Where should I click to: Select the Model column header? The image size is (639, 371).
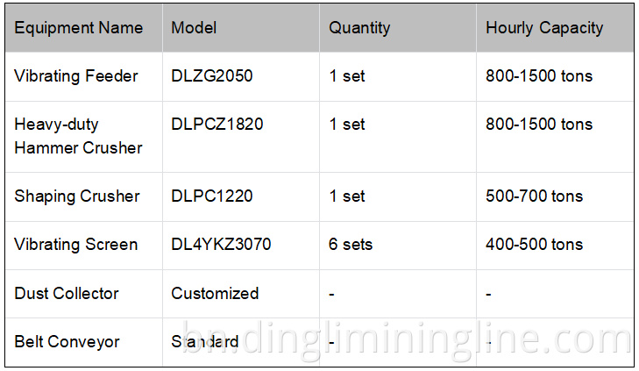tap(194, 28)
